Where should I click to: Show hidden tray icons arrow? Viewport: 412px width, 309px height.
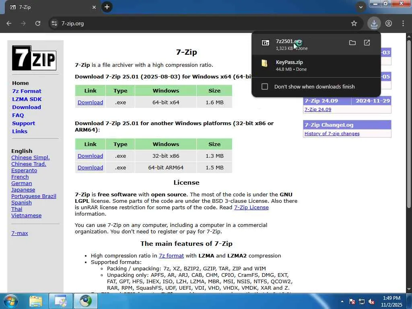click(342, 301)
